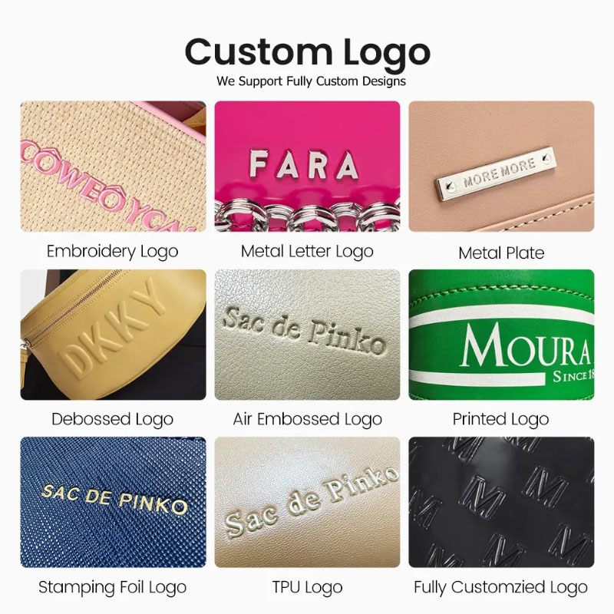The image size is (614, 614).
Task: Open the MORE MORE metal plate photo
Action: 501,167
